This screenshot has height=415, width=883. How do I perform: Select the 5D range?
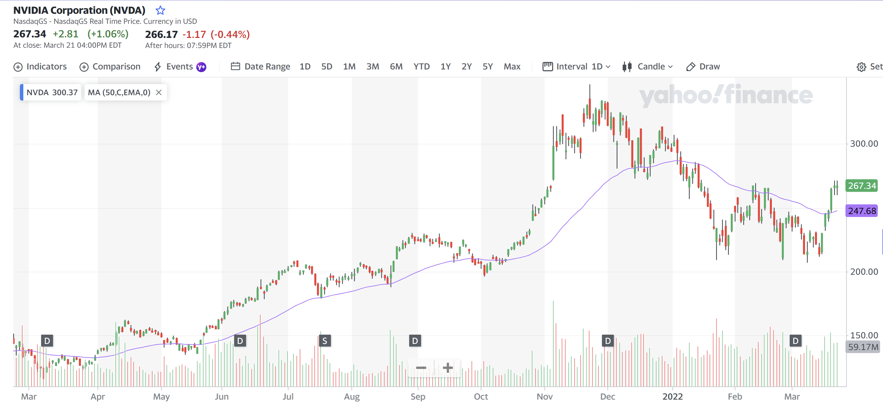pyautogui.click(x=326, y=67)
